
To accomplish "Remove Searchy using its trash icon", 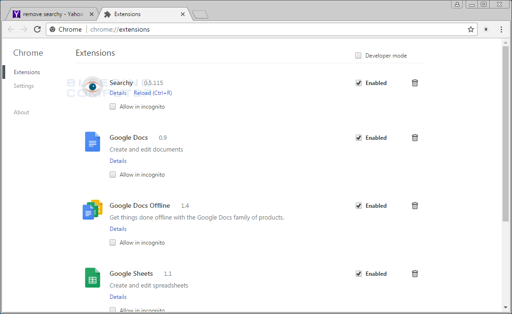I will pyautogui.click(x=415, y=83).
